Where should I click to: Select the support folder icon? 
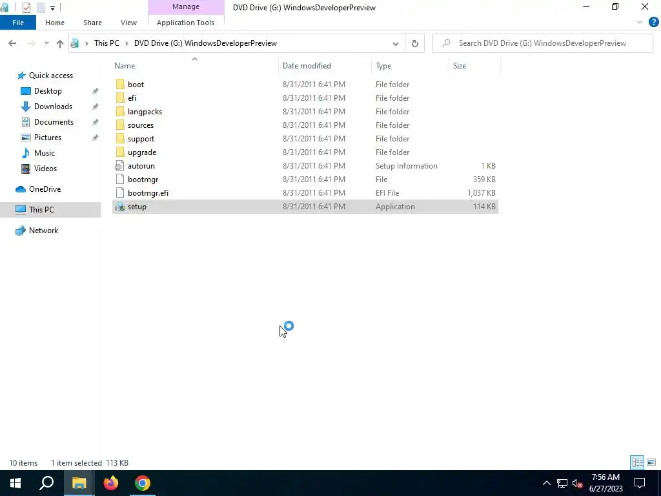coord(120,138)
